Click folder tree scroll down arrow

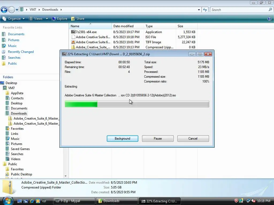[x=66, y=176]
